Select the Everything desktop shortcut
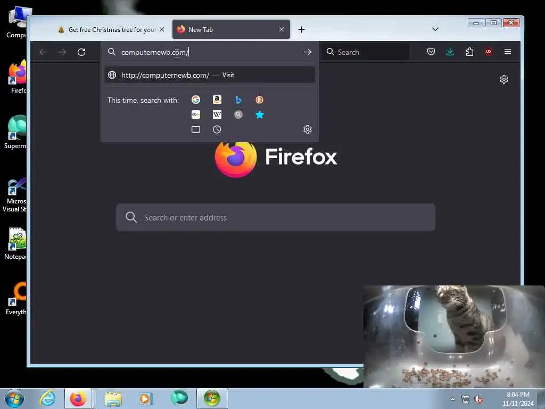 [16, 298]
